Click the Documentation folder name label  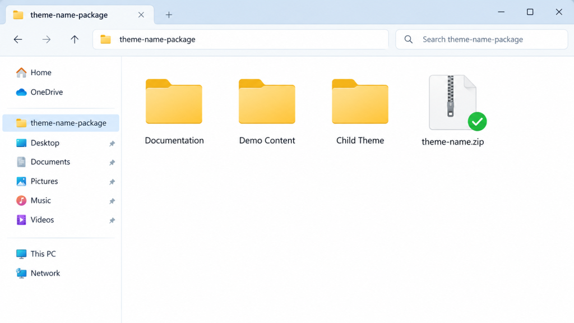pos(174,141)
